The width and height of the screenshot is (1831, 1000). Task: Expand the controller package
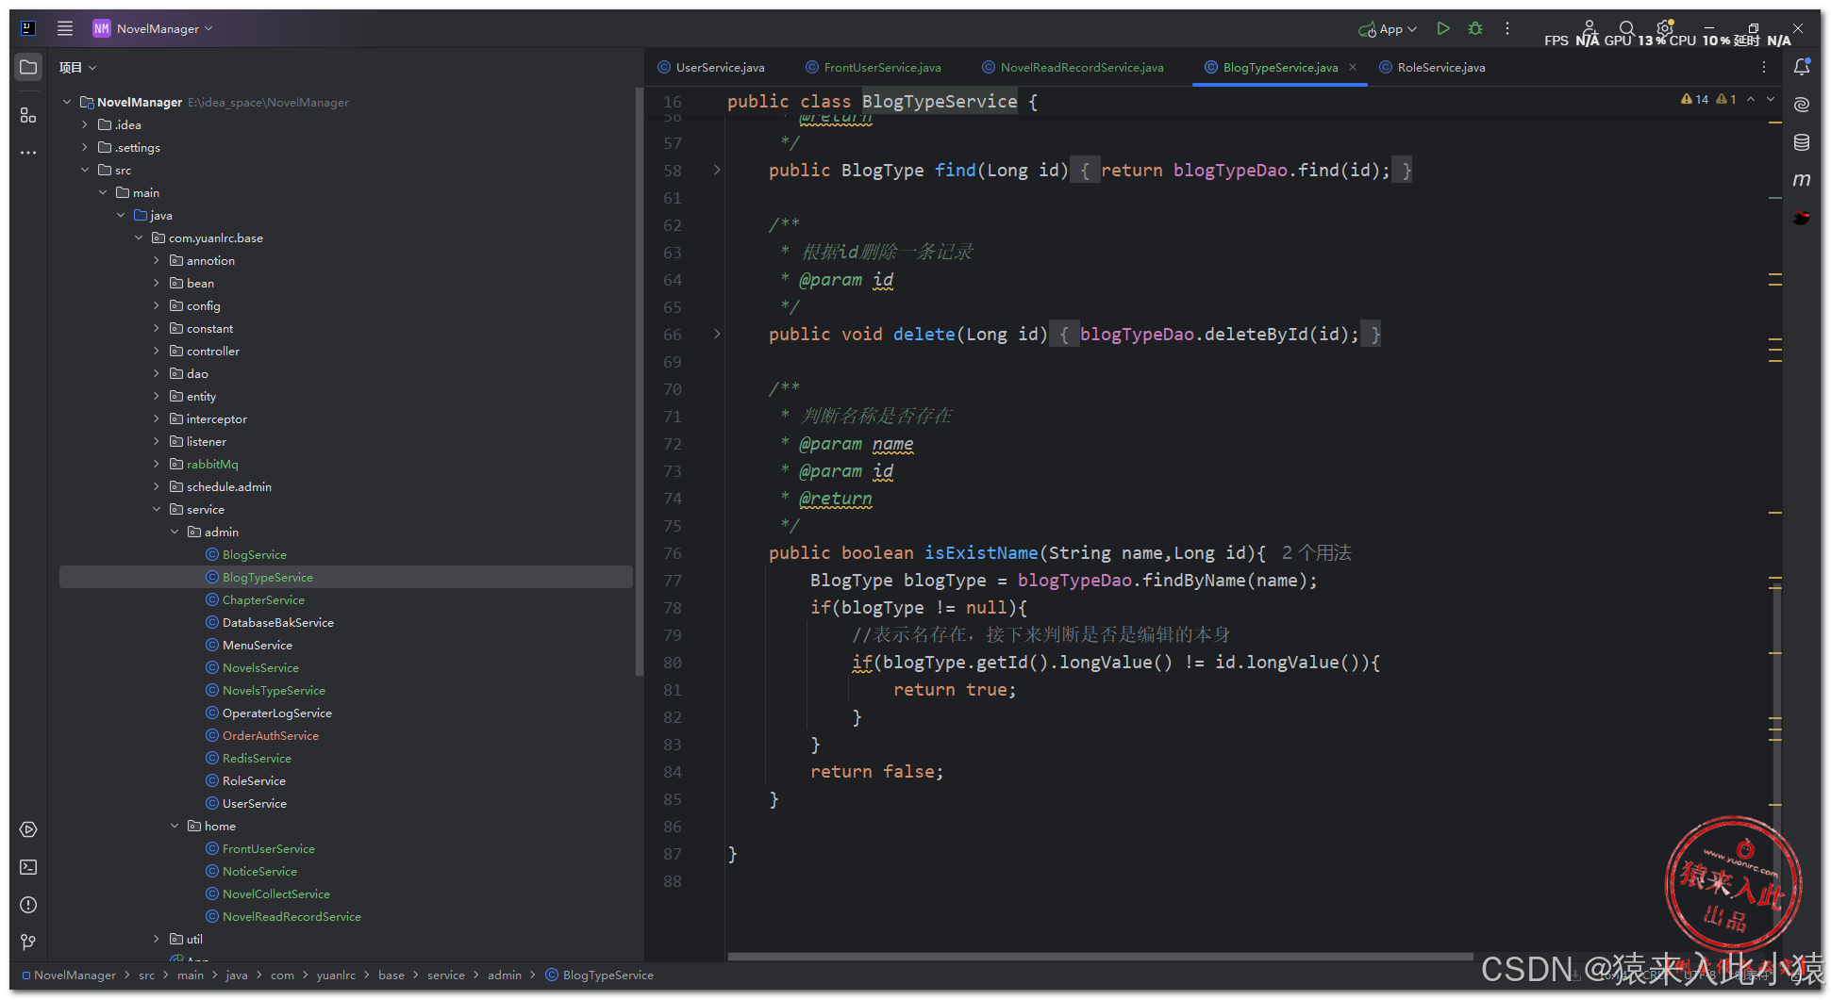[x=157, y=351]
